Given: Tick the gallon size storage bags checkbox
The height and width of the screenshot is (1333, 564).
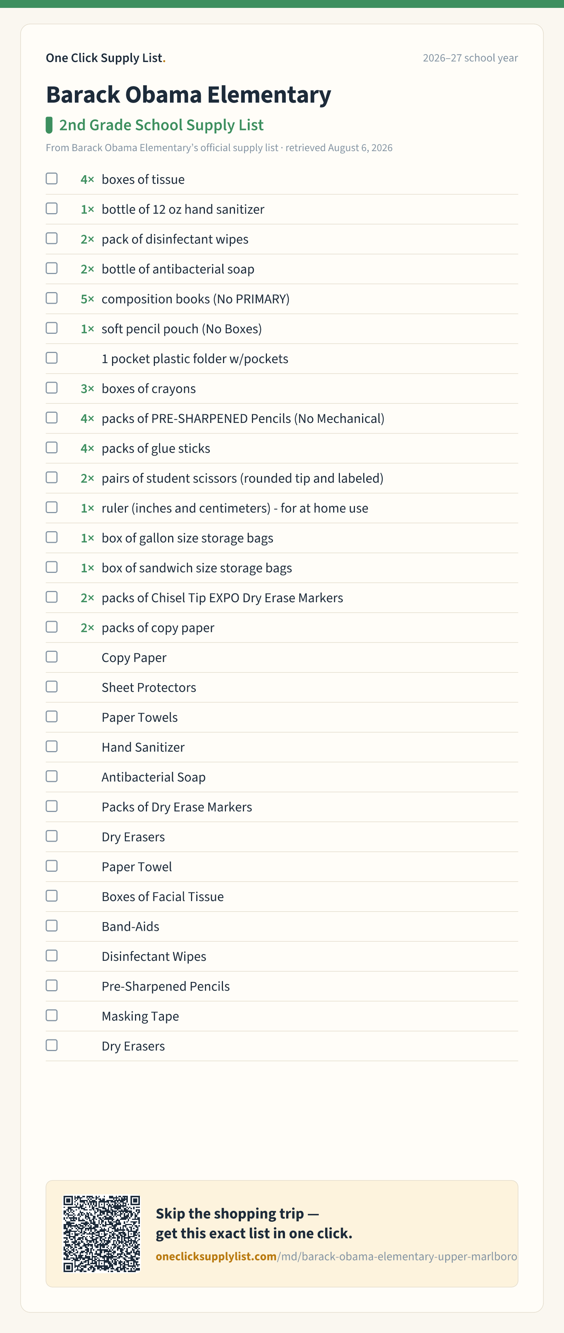Looking at the screenshot, I should pyautogui.click(x=52, y=538).
